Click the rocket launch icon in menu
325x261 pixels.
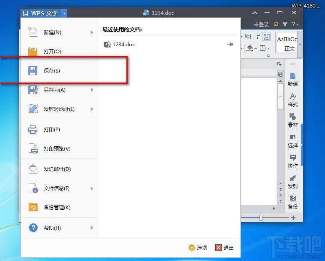(33, 109)
